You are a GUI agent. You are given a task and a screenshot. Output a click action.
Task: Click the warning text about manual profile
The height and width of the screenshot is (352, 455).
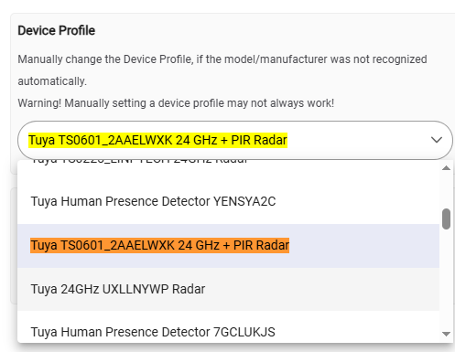176,103
